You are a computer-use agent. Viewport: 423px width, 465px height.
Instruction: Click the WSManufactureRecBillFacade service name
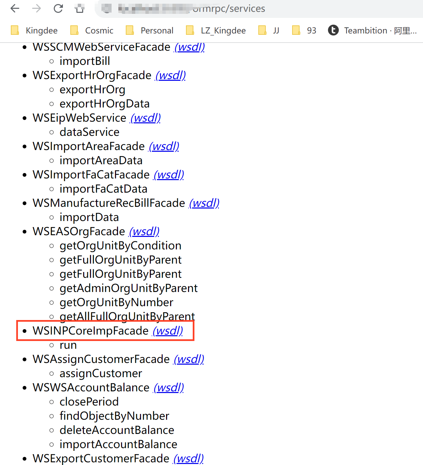pyautogui.click(x=109, y=203)
